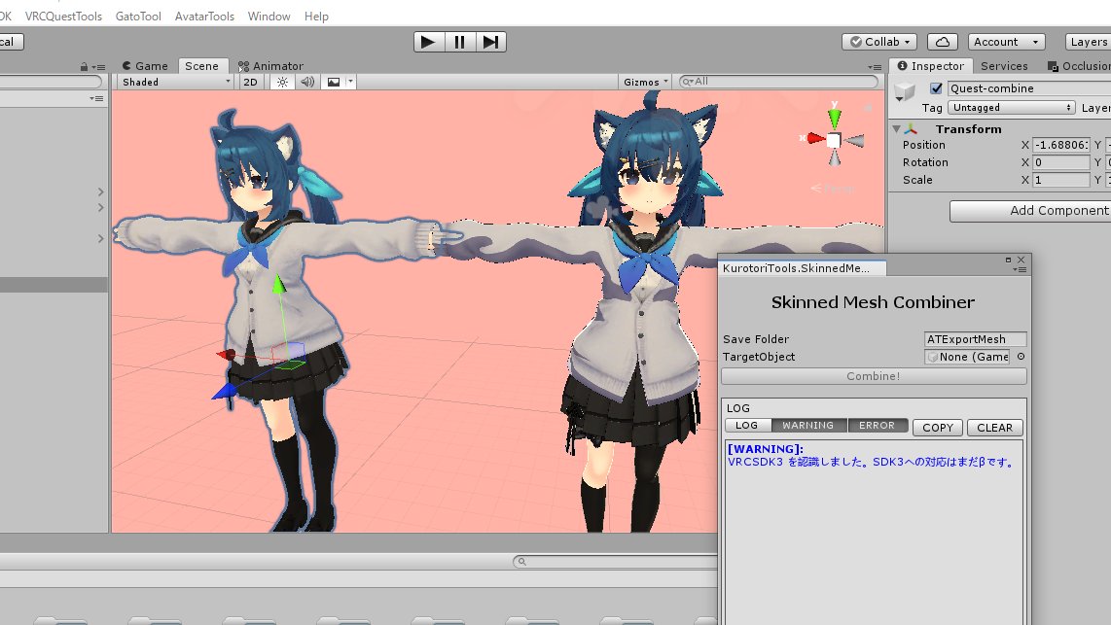Click the red X-axis move handle
Image resolution: width=1111 pixels, height=625 pixels.
(x=227, y=355)
